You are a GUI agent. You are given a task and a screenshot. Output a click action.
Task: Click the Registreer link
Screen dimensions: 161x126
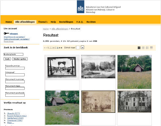(x=9, y=41)
